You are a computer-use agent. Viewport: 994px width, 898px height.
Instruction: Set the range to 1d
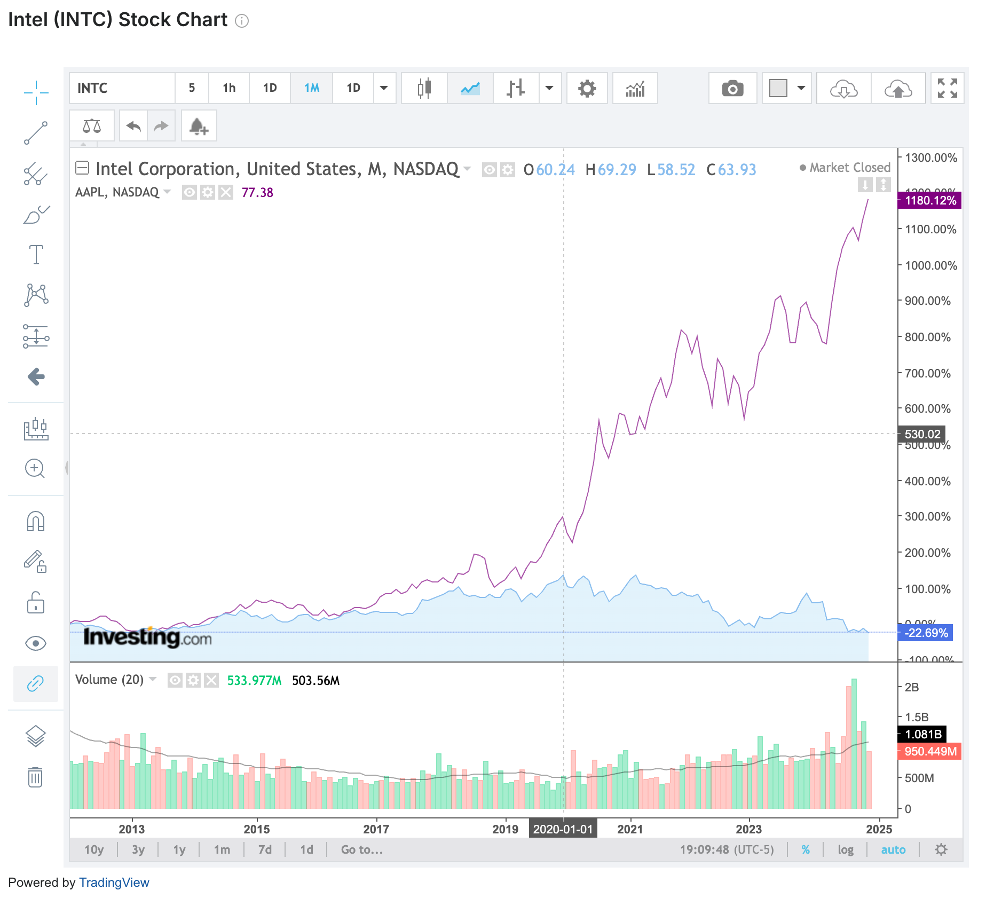[306, 849]
